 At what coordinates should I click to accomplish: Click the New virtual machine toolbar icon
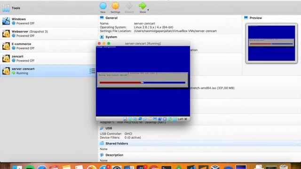[103, 6]
